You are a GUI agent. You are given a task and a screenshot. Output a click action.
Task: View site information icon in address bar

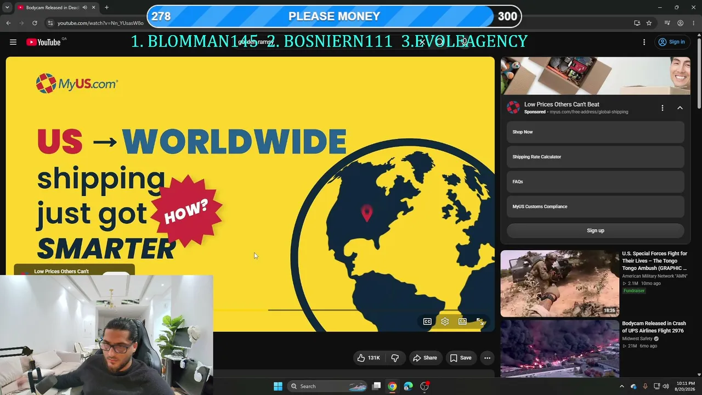coord(50,23)
